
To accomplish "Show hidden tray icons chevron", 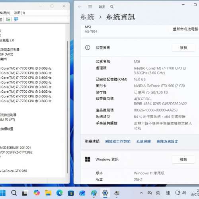I will pyautogui.click(x=141, y=193).
